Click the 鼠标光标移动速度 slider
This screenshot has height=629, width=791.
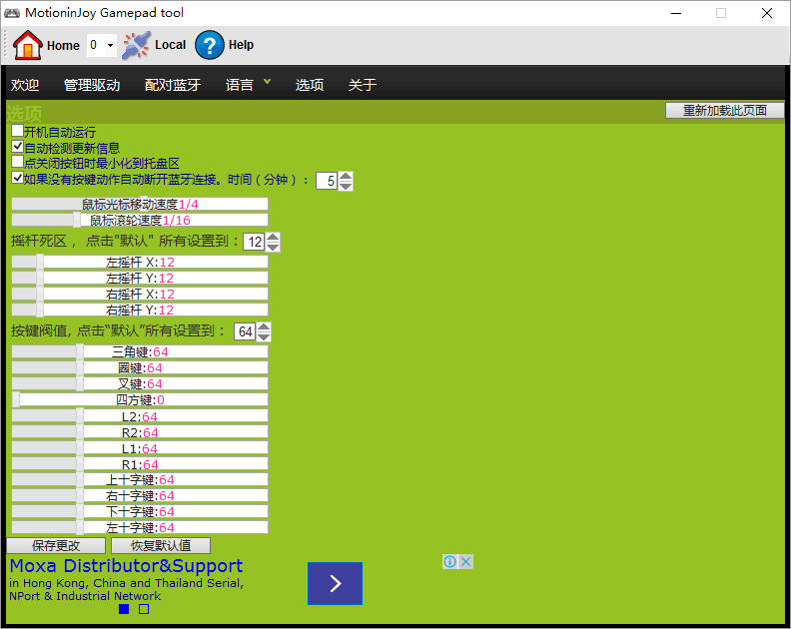point(140,204)
